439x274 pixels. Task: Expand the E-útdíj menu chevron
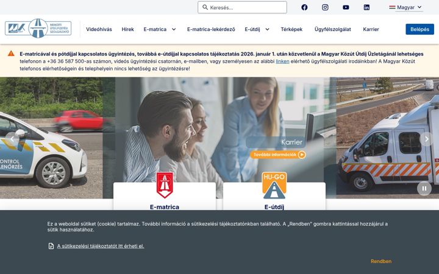pyautogui.click(x=268, y=29)
